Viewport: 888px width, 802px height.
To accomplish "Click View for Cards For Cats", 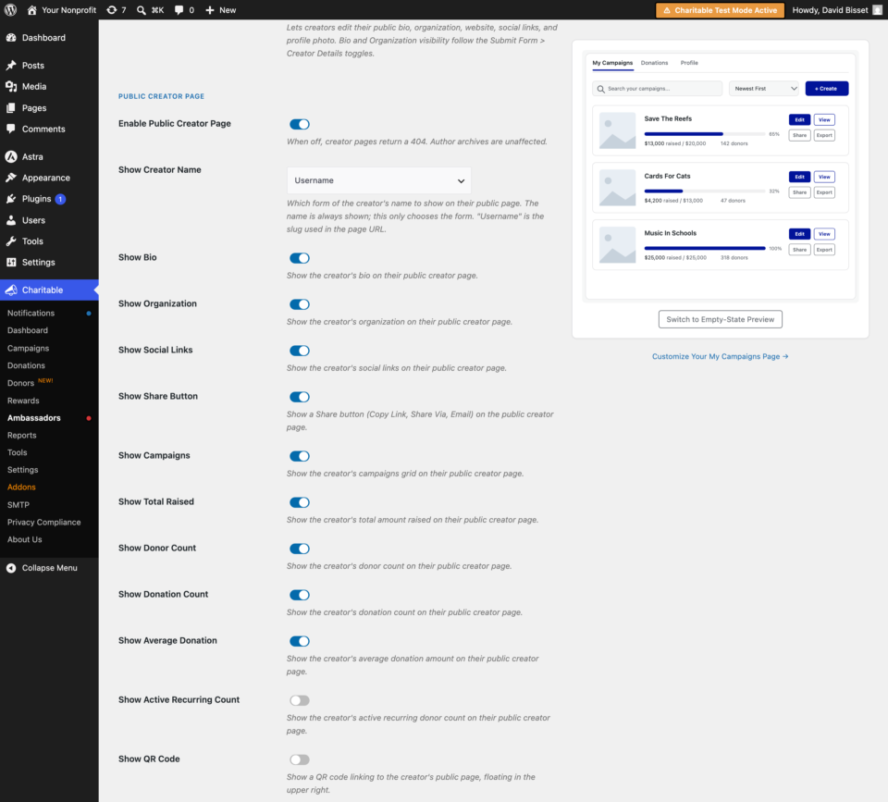I will [x=824, y=177].
